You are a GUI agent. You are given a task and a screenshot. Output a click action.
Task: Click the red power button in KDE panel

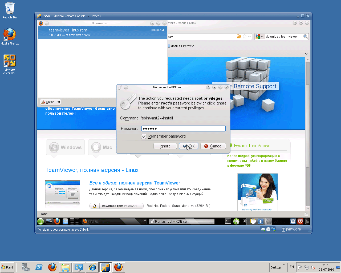point(301,221)
